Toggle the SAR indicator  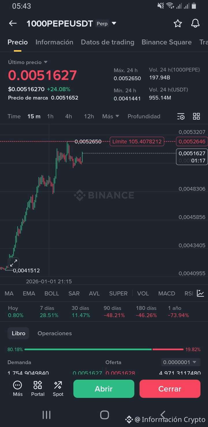(74, 293)
